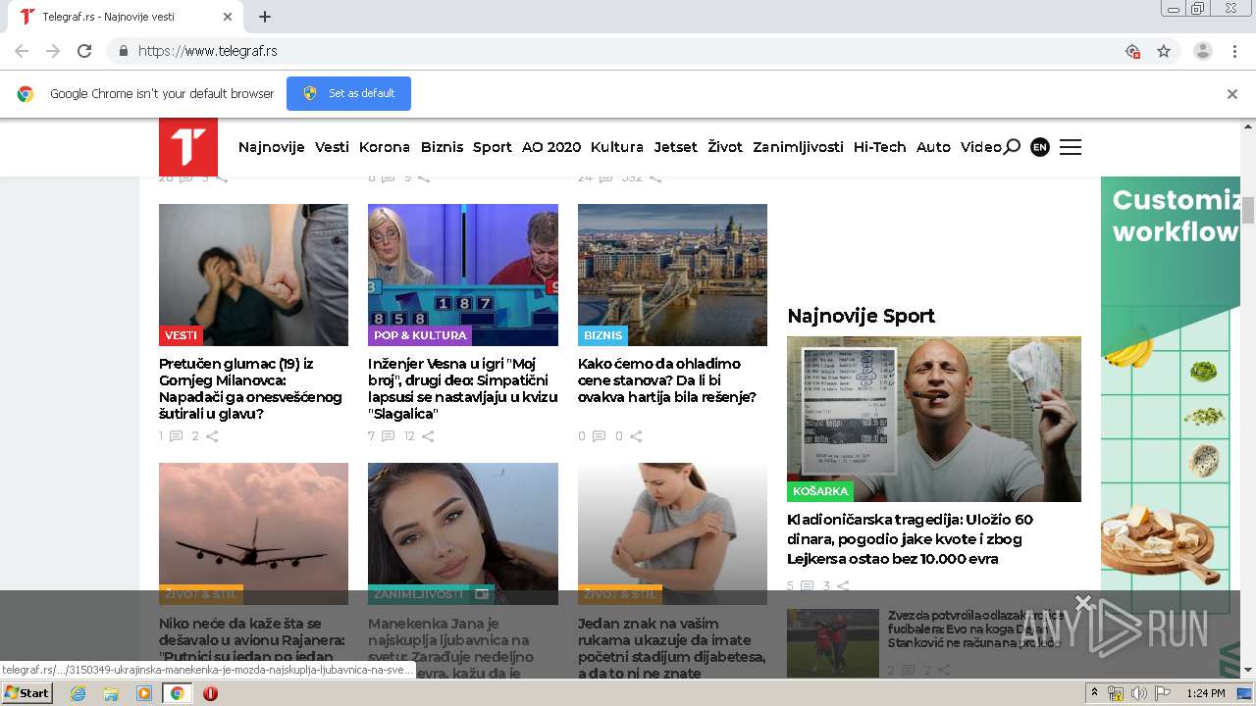Click share icon under Inženjer Vesna article

(x=428, y=436)
